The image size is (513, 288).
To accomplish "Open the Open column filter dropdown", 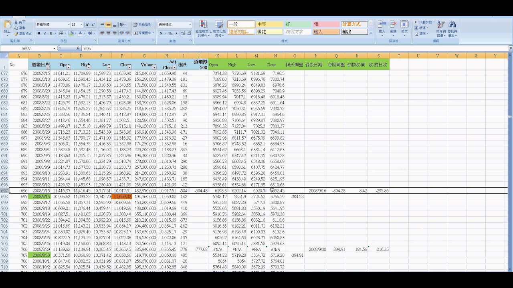I will [x=68, y=67].
